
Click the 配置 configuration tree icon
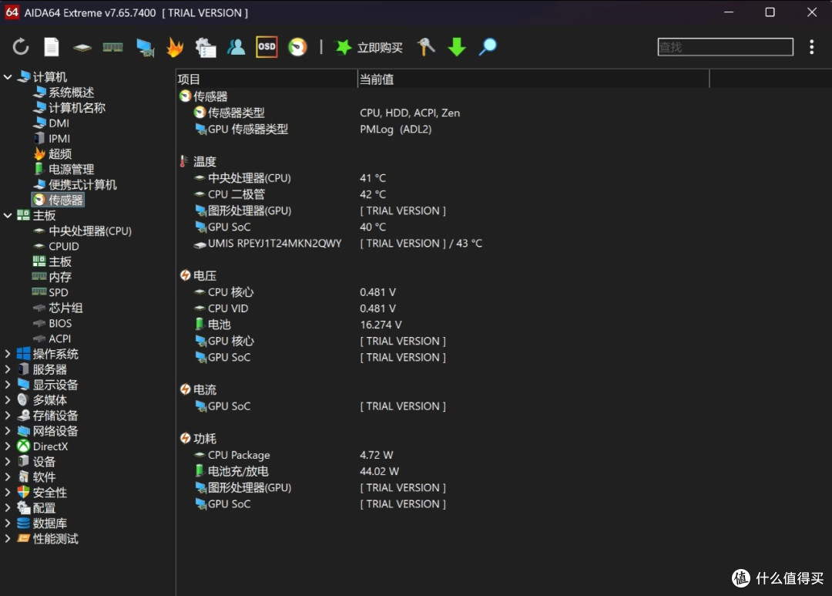click(23, 508)
